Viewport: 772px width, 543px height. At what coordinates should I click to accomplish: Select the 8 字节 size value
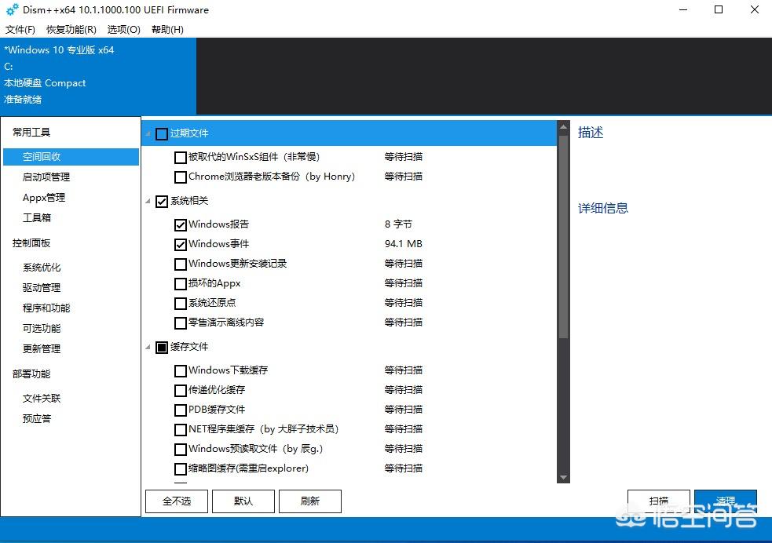(x=398, y=224)
